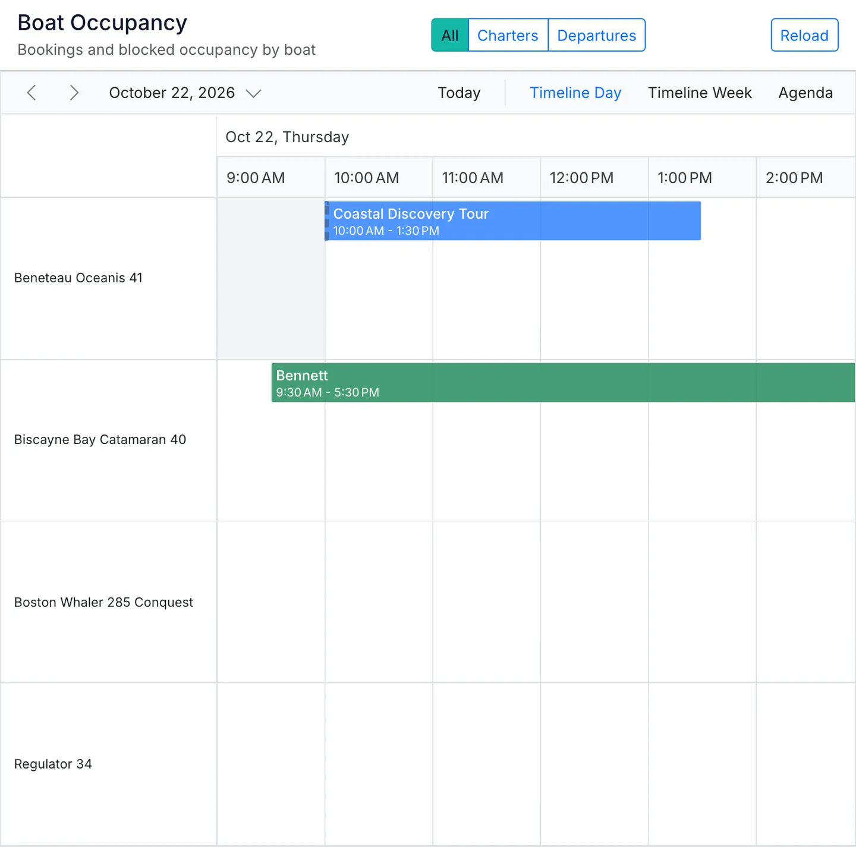This screenshot has width=856, height=847.
Task: Click the Regulator 34 cell at 11:00 AM
Action: tap(486, 764)
